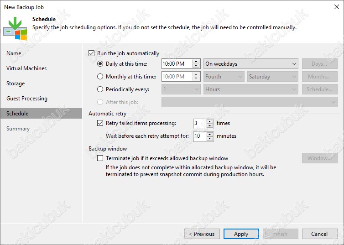Decrease monthly time with down arrow
The width and height of the screenshot is (344, 245).
196,79
